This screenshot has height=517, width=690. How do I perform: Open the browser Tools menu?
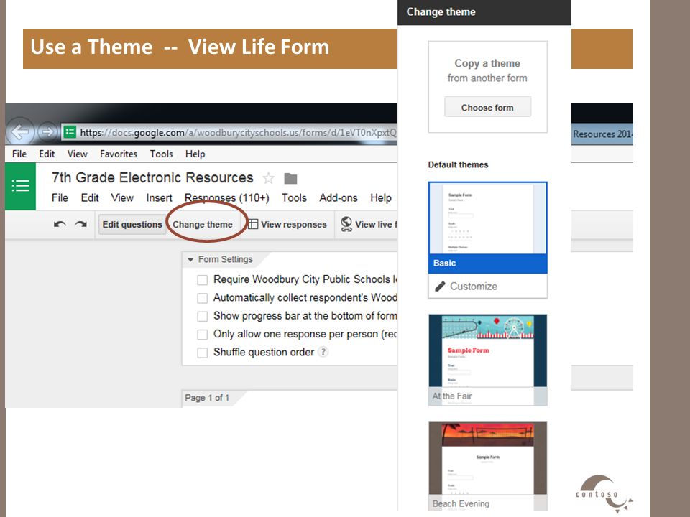(161, 154)
